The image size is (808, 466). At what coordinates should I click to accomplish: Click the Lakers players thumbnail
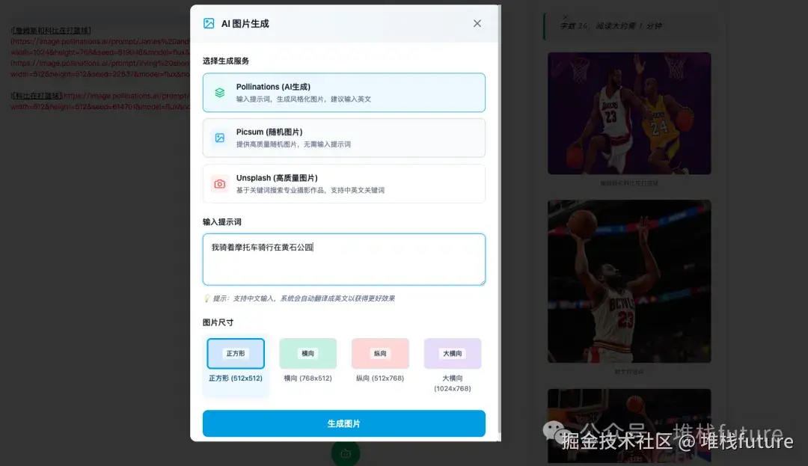629,112
